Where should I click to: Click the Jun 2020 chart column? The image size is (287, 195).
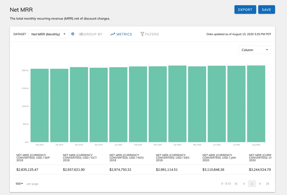217,104
